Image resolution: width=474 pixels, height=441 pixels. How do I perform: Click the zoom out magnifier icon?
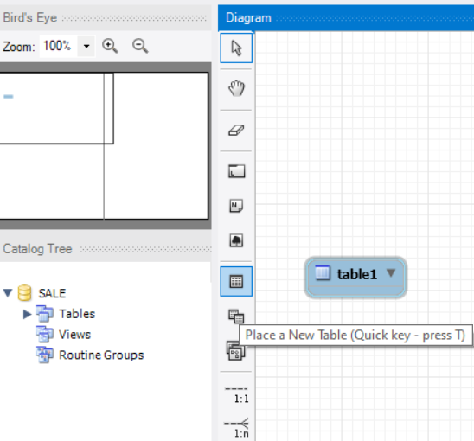[140, 46]
